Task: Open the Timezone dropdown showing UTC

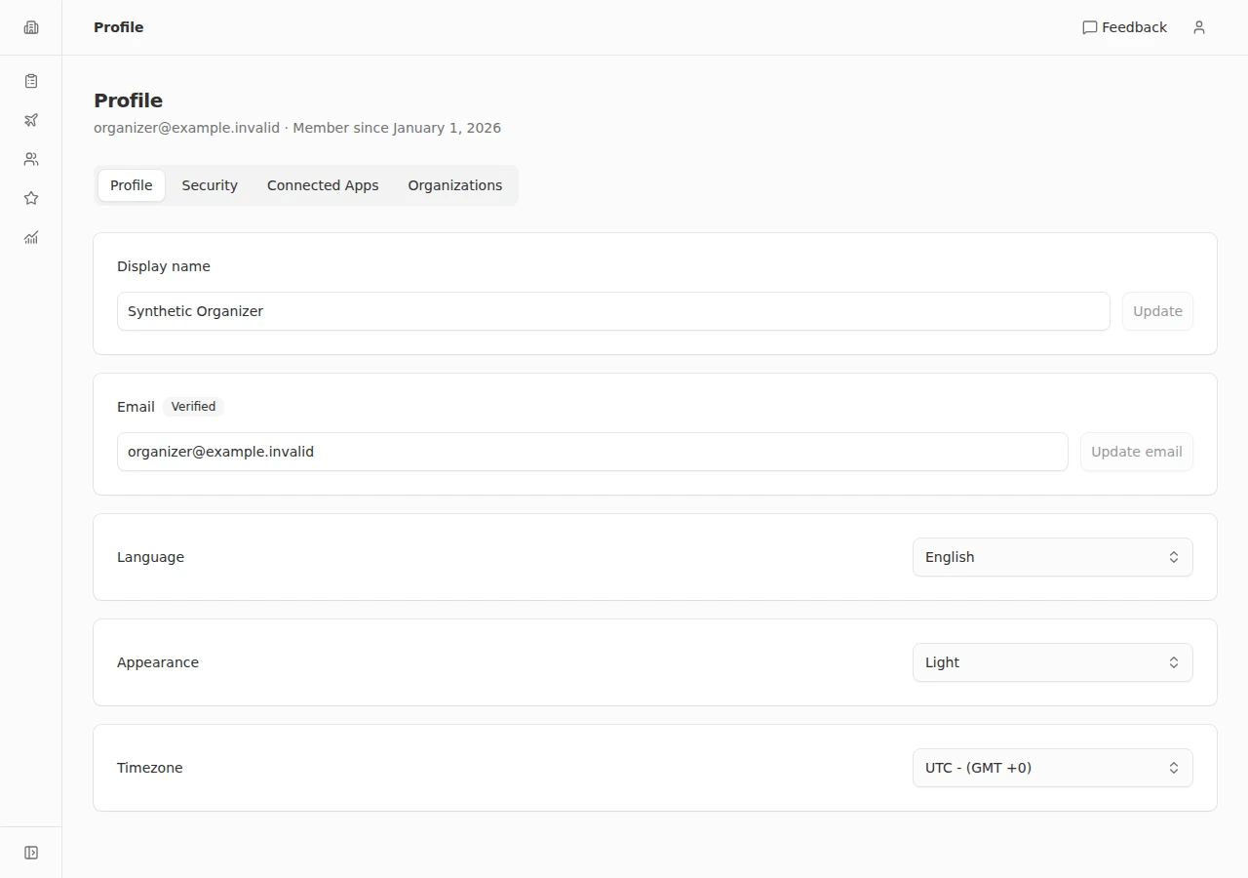Action: (x=1053, y=768)
